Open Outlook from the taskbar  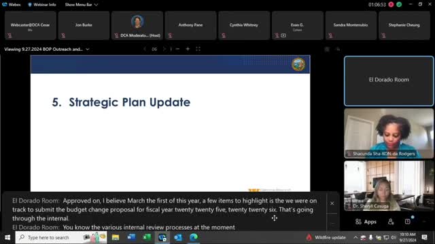pyautogui.click(x=178, y=237)
